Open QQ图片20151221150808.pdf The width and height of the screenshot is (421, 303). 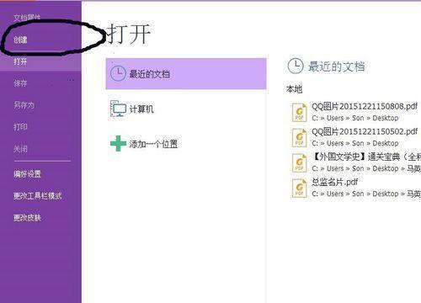[x=365, y=106]
